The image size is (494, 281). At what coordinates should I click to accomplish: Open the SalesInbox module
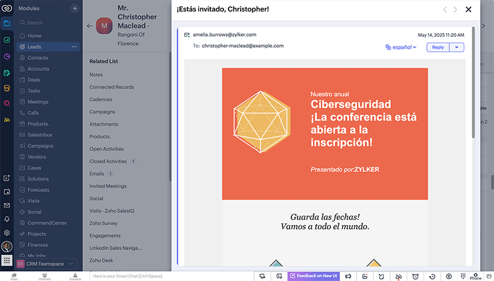40,134
